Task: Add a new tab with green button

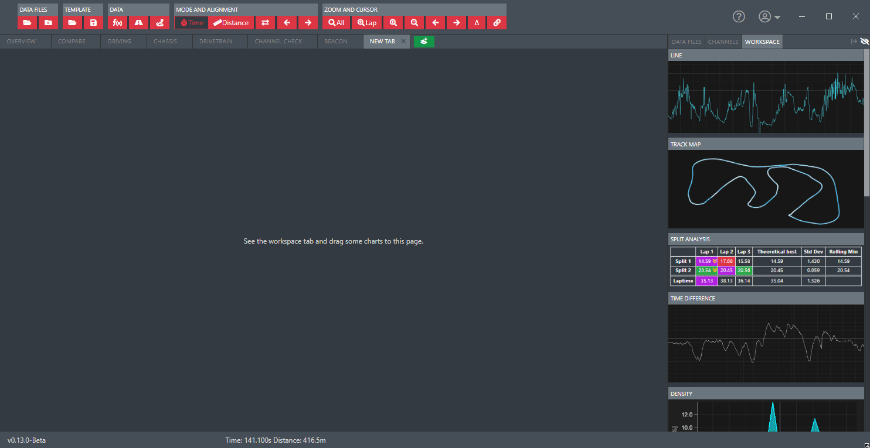Action: tap(424, 42)
